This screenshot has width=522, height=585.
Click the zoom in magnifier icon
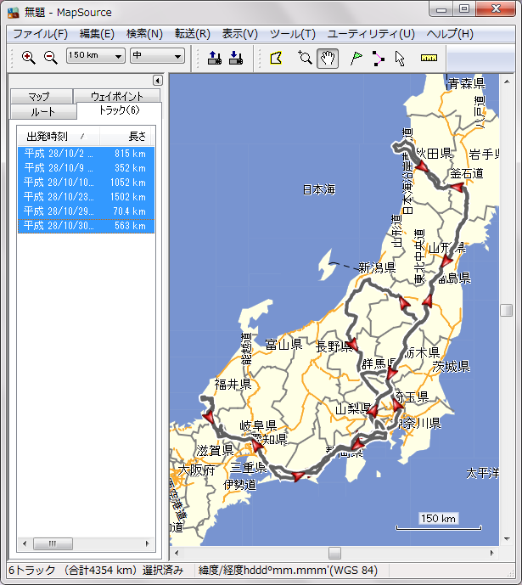click(x=28, y=58)
